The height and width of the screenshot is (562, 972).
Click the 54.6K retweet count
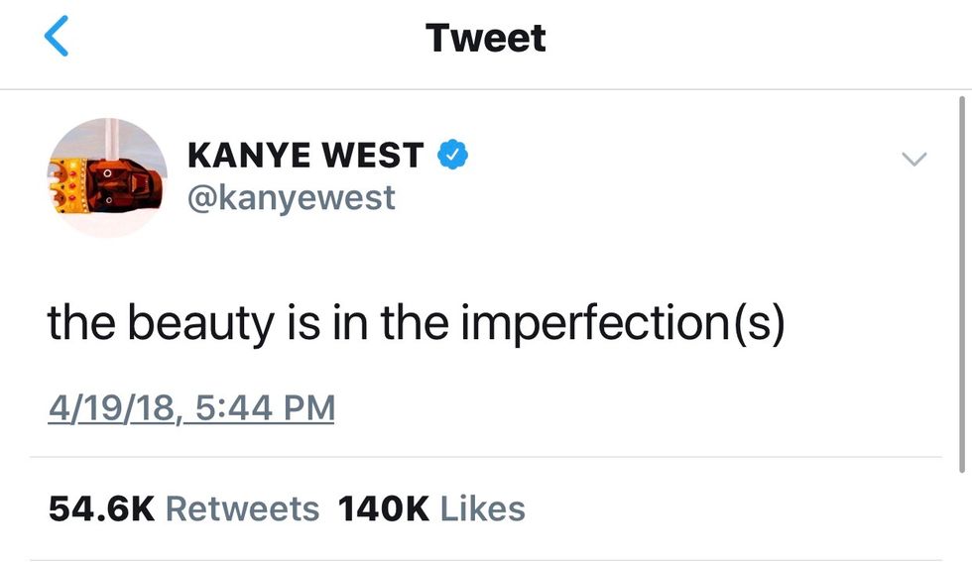101,508
